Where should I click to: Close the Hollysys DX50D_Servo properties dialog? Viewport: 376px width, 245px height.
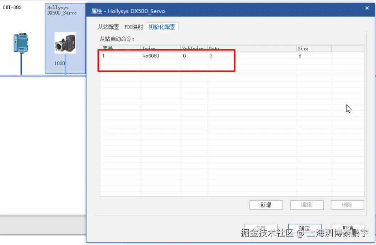click(367, 8)
